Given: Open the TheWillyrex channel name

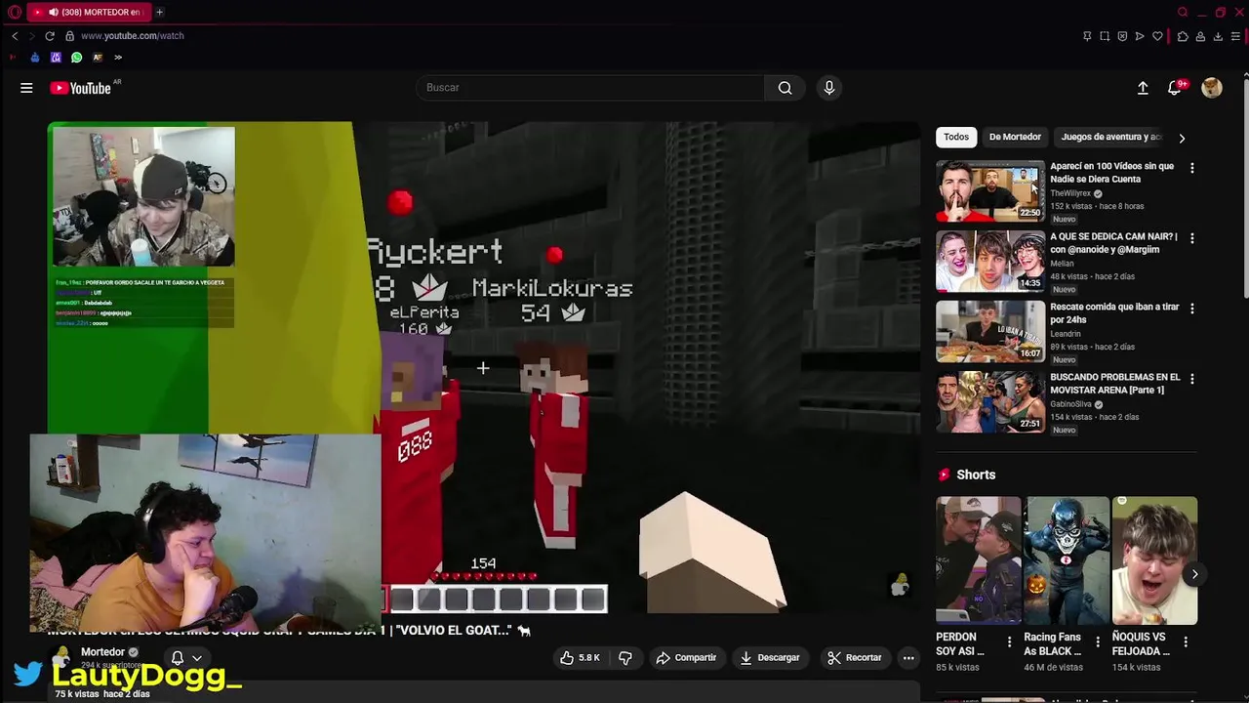Looking at the screenshot, I should pyautogui.click(x=1070, y=193).
